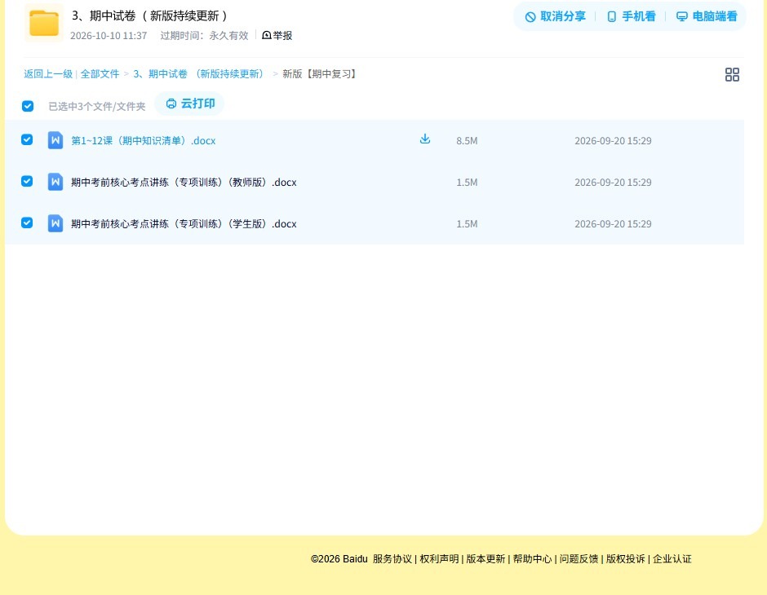Click current folder 新版【期中复习】 breadcrumb text

click(x=321, y=74)
